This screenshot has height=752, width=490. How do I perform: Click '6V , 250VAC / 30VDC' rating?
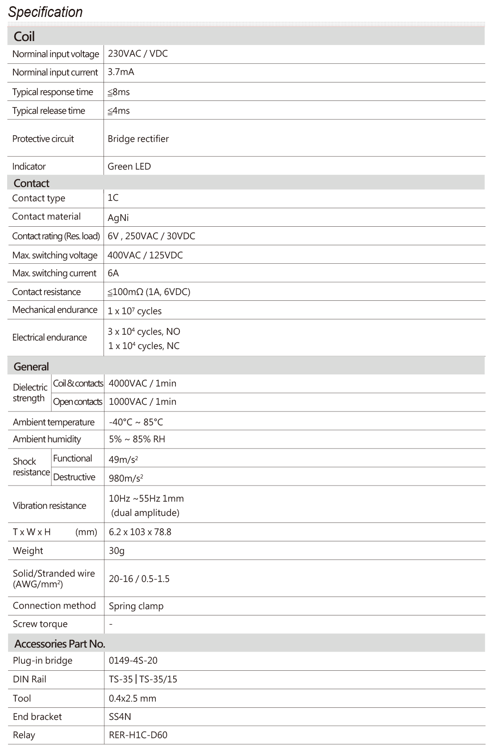151,236
